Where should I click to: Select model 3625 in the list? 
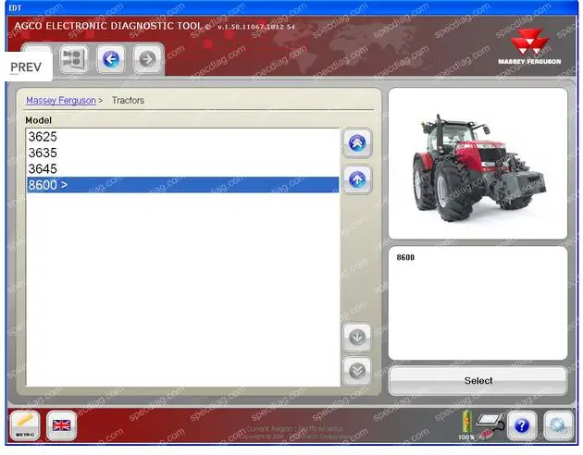tap(182, 137)
